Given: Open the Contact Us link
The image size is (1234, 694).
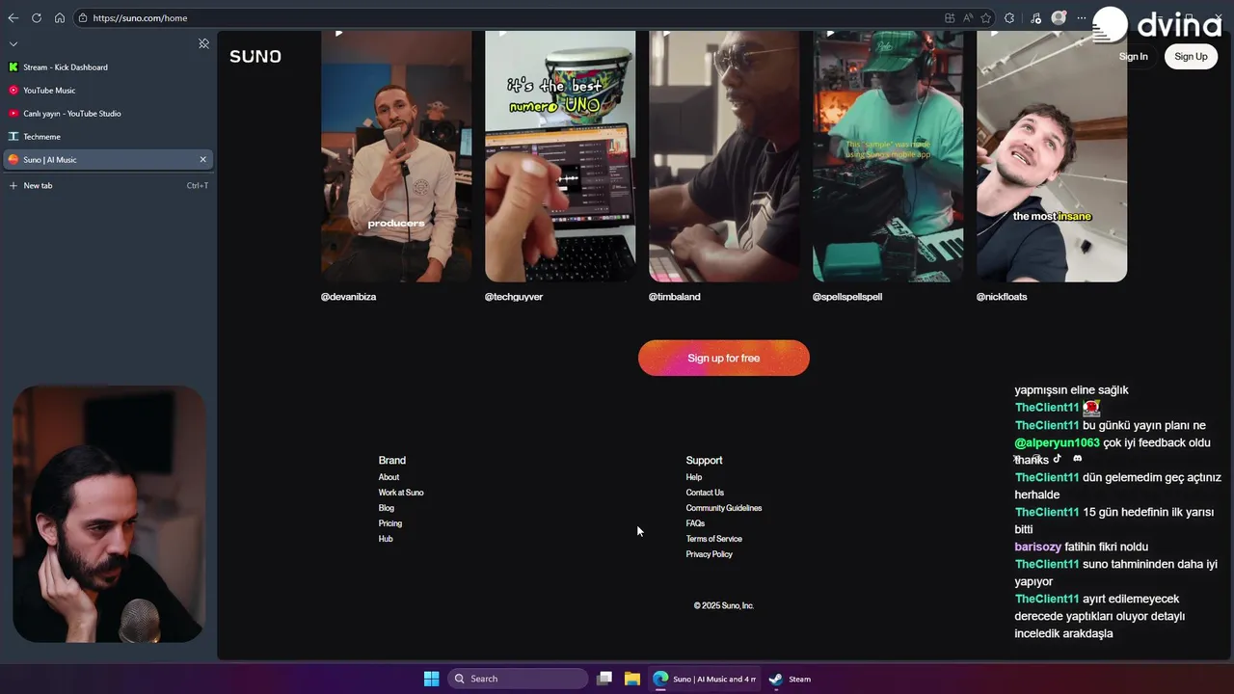Looking at the screenshot, I should pyautogui.click(x=705, y=493).
